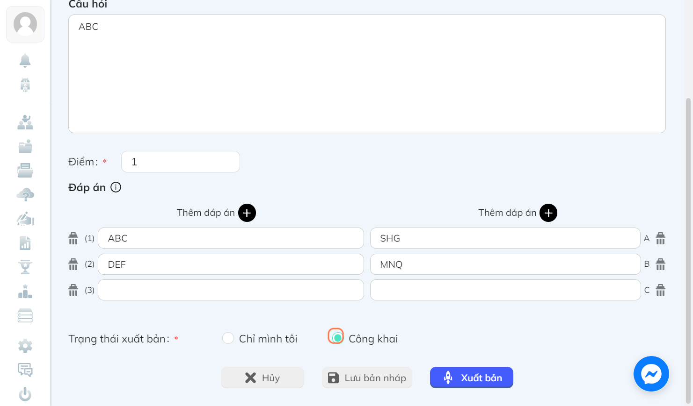Open the stacked list sidebar icon
Screen dimensions: 693x406
(x=25, y=316)
